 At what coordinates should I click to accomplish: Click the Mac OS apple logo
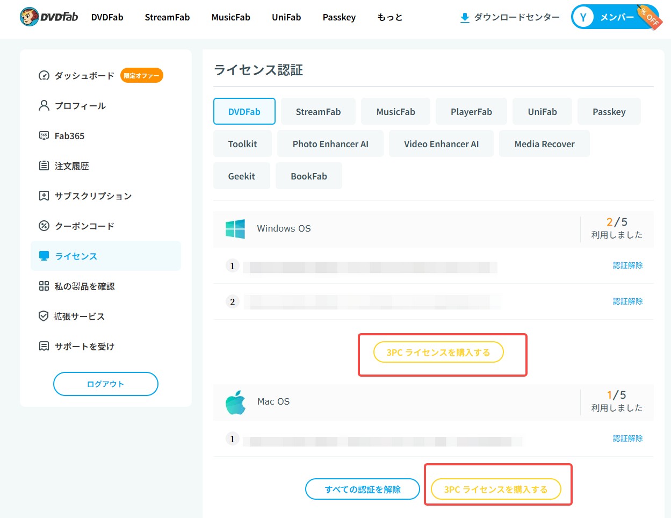tap(235, 402)
